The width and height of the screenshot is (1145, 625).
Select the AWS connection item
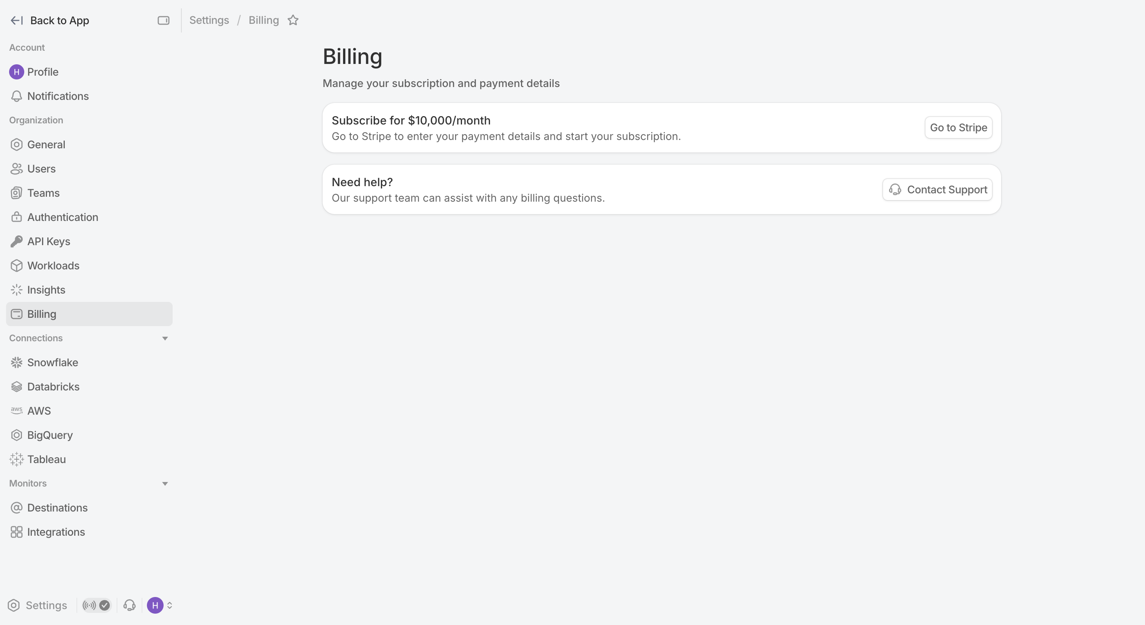(x=89, y=411)
